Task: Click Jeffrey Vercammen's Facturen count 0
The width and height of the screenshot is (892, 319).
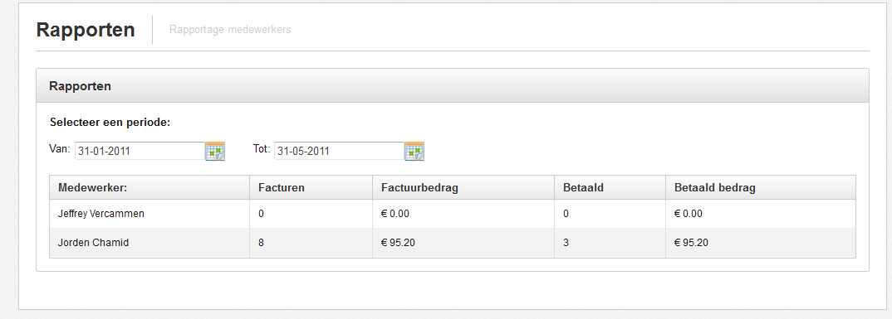Action: tap(261, 214)
